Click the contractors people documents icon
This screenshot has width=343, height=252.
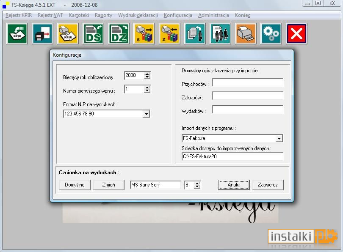[x=220, y=34]
